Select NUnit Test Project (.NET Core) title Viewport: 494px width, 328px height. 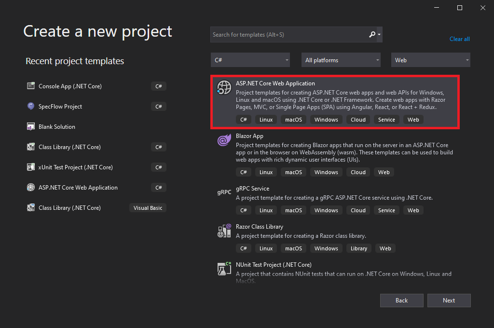click(274, 265)
